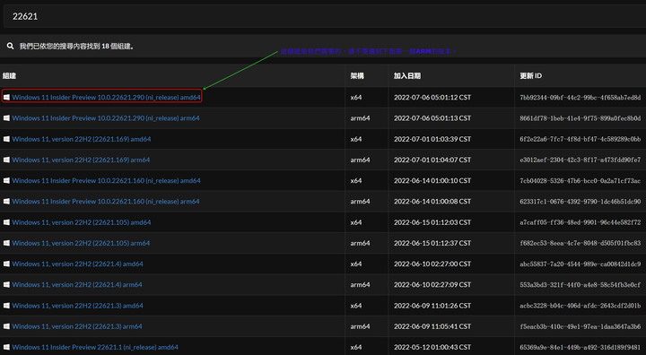Open Windows 11 Insider Preview 10.0.22621.160 amd64
646x355 pixels.
coord(106,181)
